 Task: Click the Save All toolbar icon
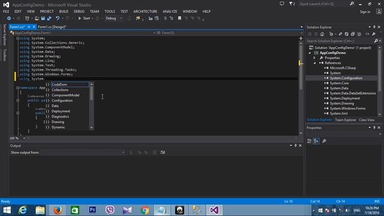[x=49, y=19]
